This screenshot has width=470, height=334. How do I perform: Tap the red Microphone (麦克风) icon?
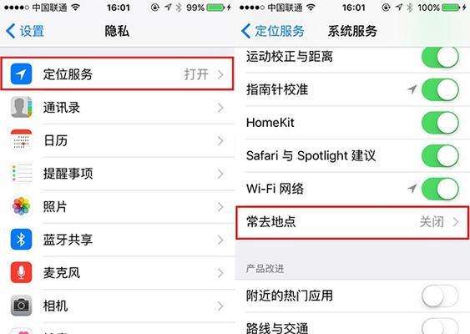click(x=21, y=272)
